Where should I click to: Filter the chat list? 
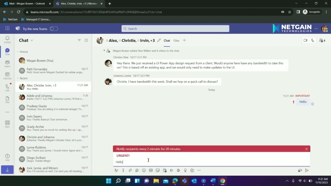coord(79,40)
